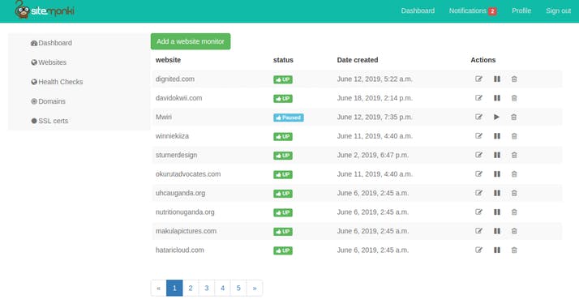This screenshot has height=308, width=579.
Task: Pause the okurutadvocates.com monitor
Action: coord(497,174)
